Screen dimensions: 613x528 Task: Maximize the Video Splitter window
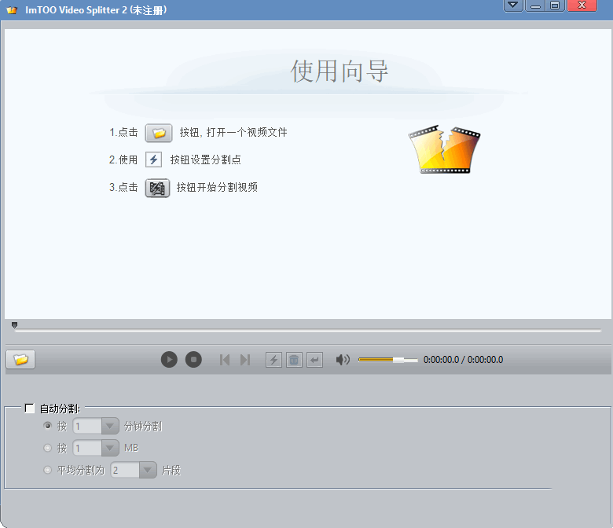pos(555,5)
